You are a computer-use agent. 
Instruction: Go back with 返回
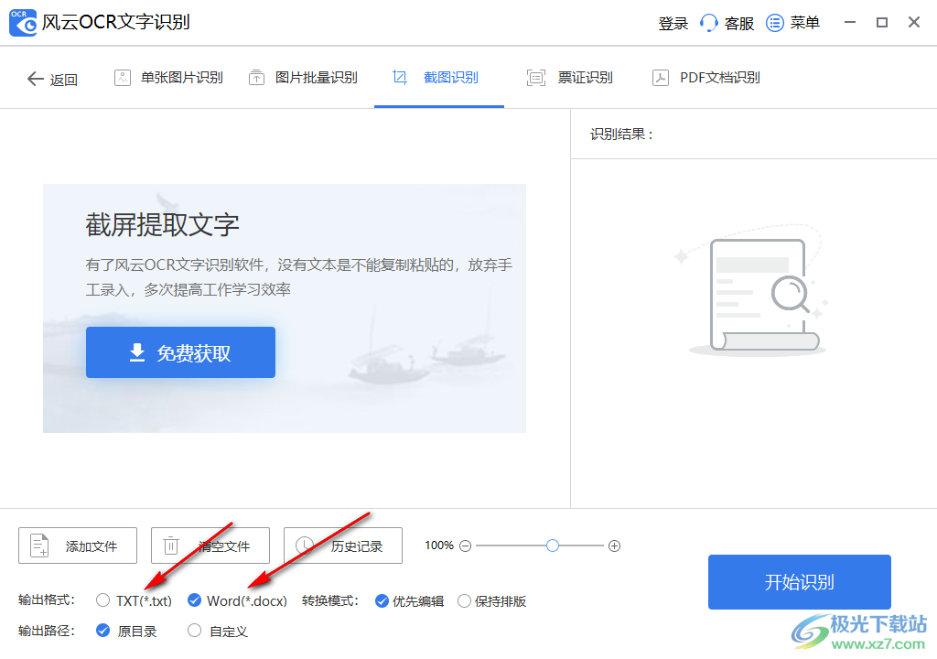tap(52, 79)
